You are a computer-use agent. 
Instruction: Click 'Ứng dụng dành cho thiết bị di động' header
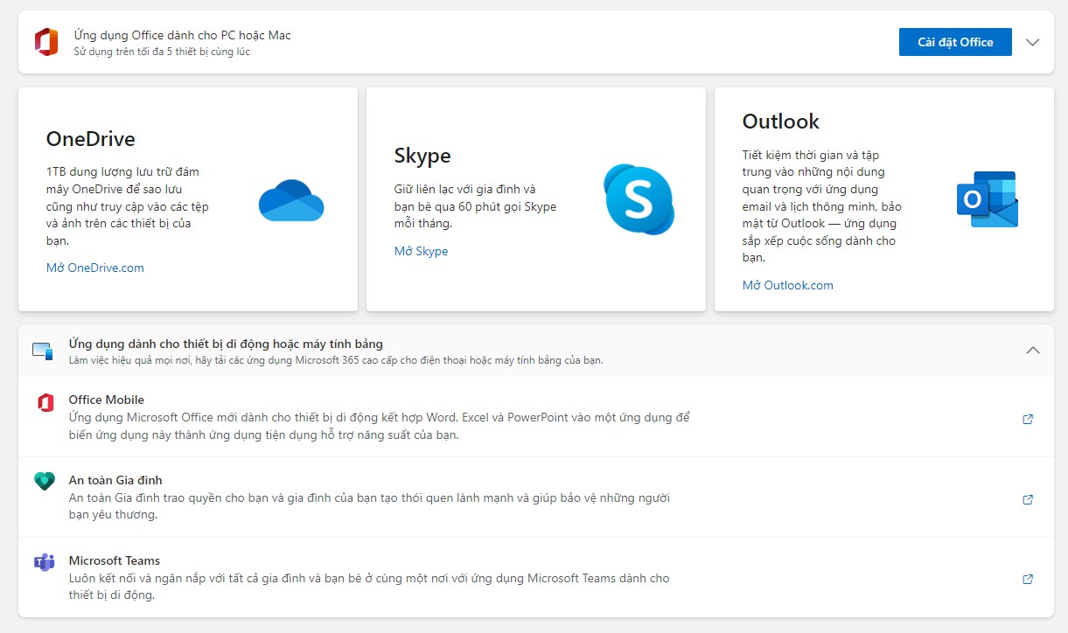(226, 344)
